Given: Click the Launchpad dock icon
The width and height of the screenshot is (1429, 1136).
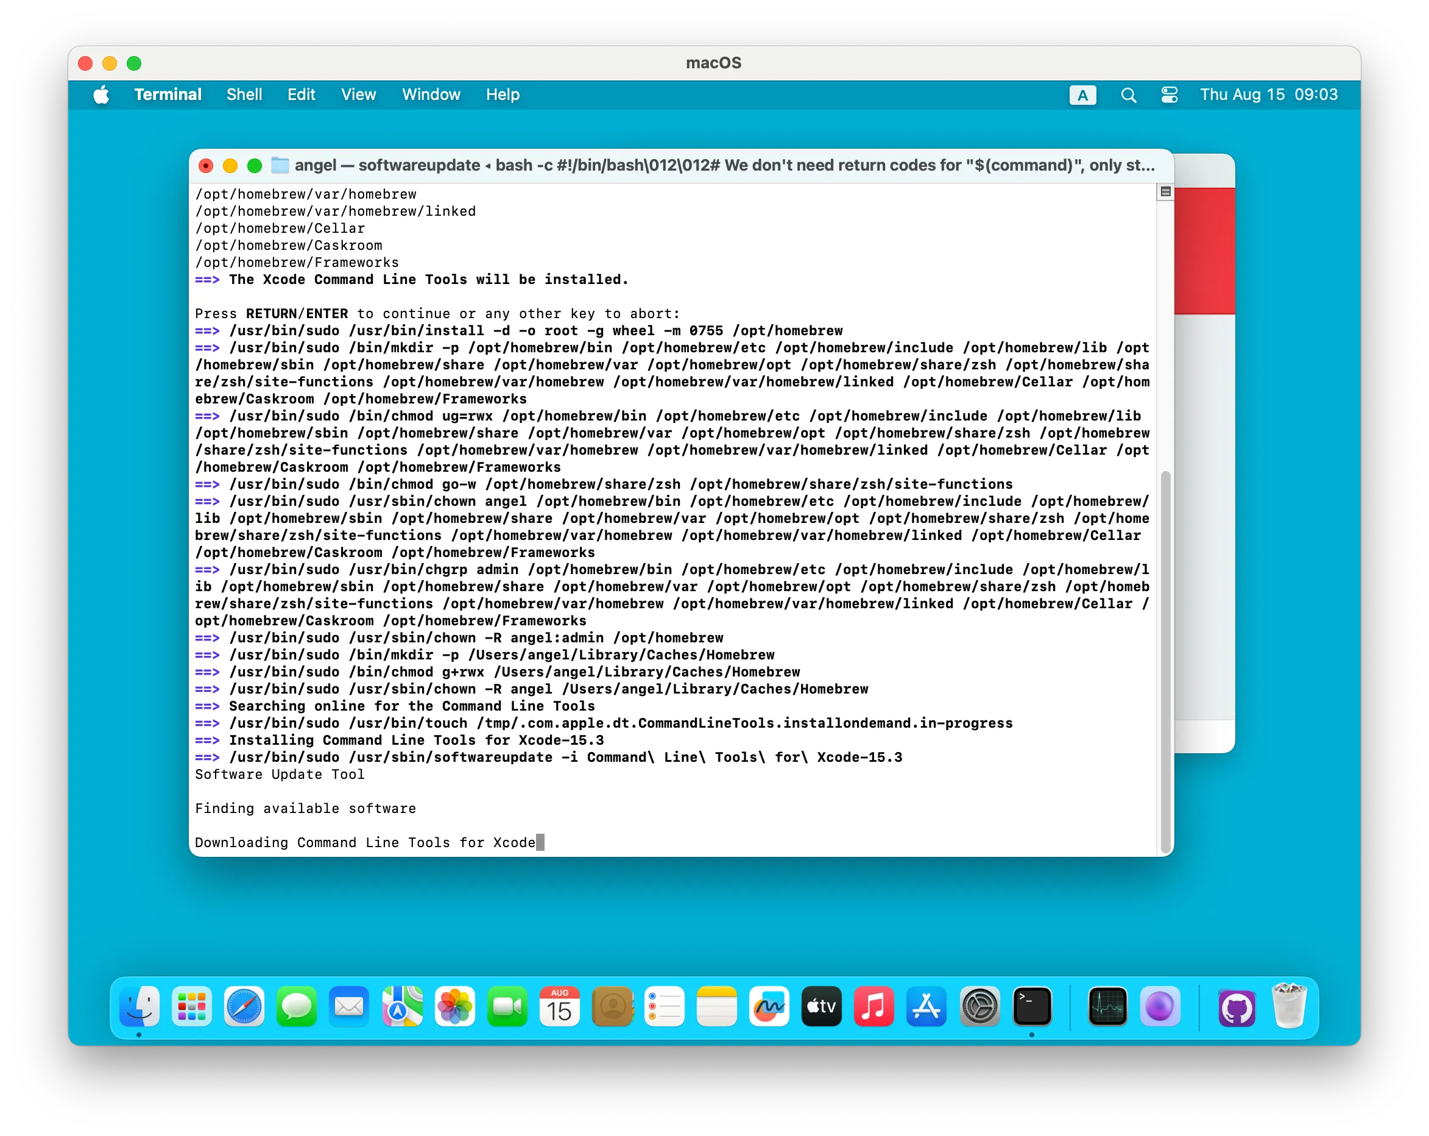Looking at the screenshot, I should coord(191,1007).
